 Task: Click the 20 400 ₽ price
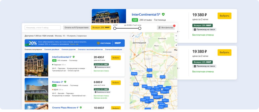click(x=99, y=57)
